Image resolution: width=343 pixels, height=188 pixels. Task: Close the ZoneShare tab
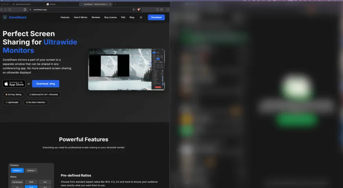coord(110,4)
